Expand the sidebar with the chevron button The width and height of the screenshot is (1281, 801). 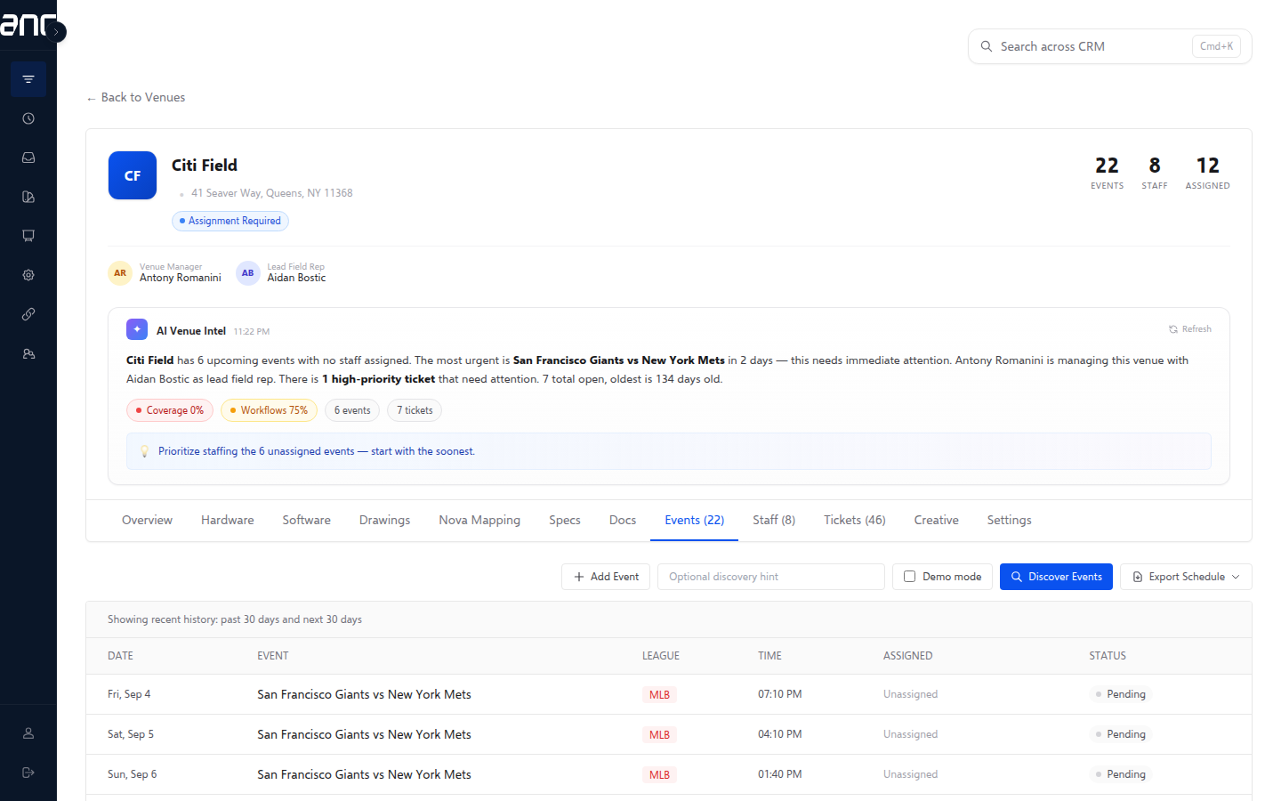(56, 32)
